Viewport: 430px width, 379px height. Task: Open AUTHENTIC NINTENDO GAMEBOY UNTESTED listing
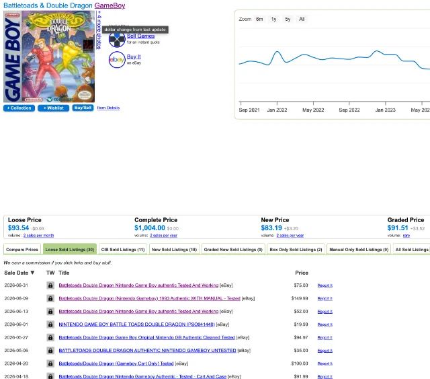(x=147, y=351)
